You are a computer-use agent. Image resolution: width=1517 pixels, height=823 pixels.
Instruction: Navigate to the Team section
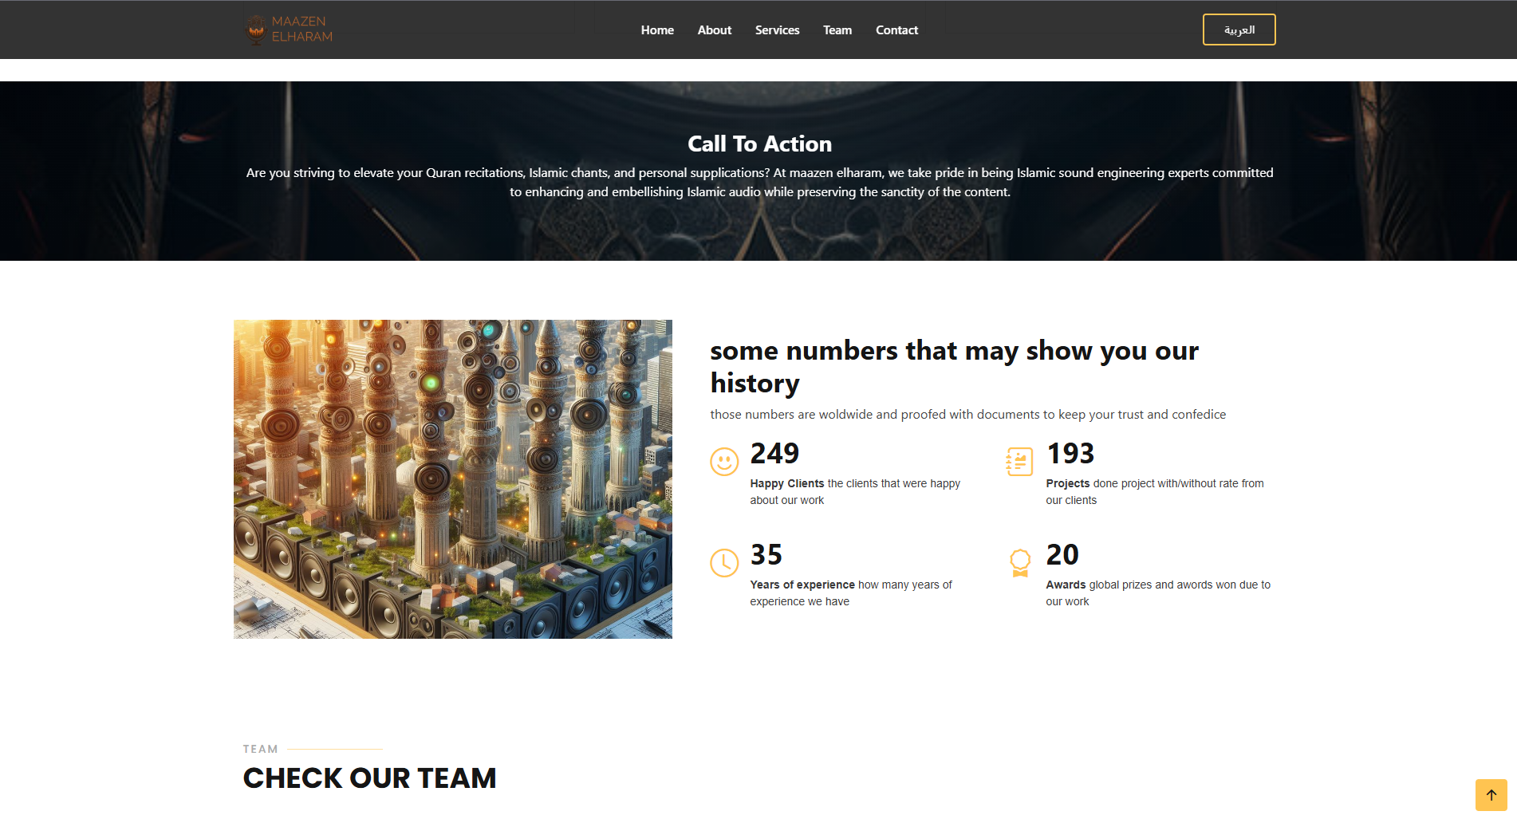click(837, 30)
